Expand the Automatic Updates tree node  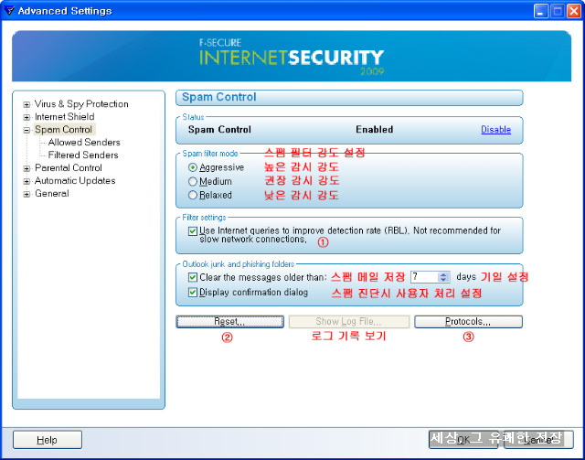27,181
